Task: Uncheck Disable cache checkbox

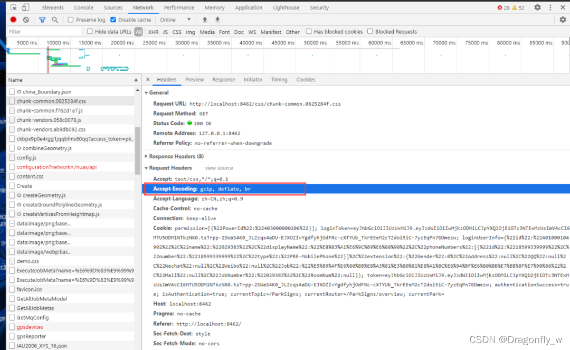Action: coord(113,20)
